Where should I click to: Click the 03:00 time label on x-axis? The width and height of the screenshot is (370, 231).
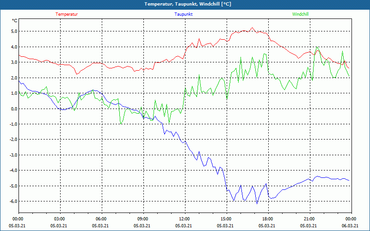click(x=60, y=219)
